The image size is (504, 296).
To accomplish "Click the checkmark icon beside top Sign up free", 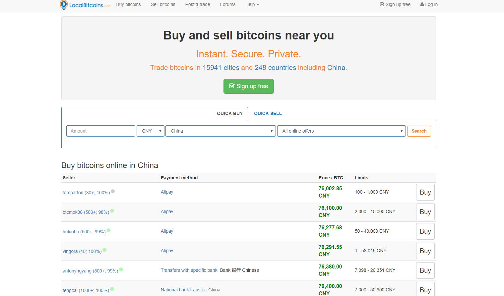I will [382, 4].
